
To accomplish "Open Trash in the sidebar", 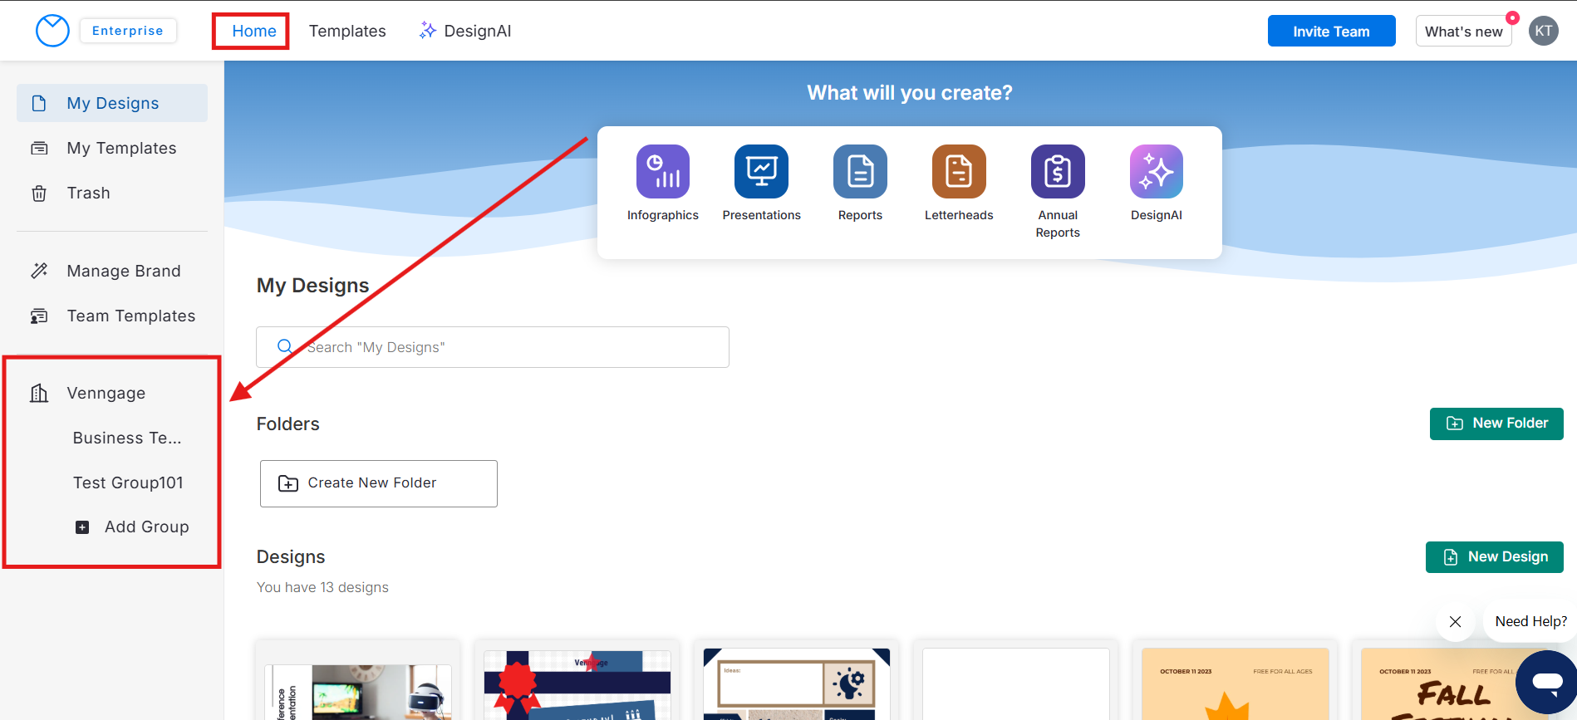I will pyautogui.click(x=88, y=193).
